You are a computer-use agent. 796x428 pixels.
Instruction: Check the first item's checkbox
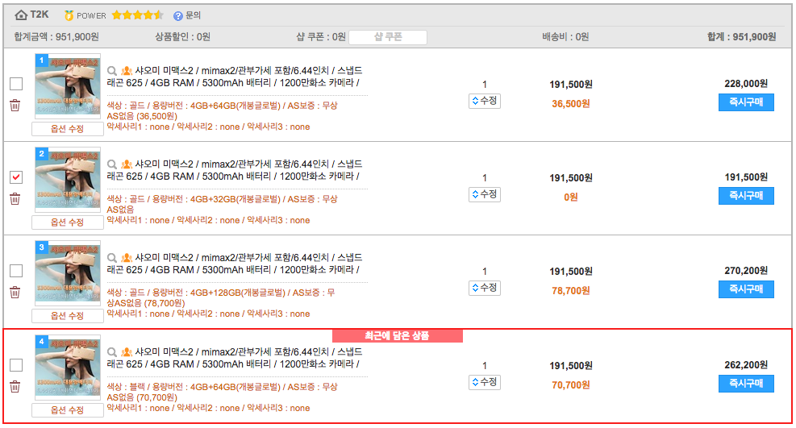[x=16, y=84]
